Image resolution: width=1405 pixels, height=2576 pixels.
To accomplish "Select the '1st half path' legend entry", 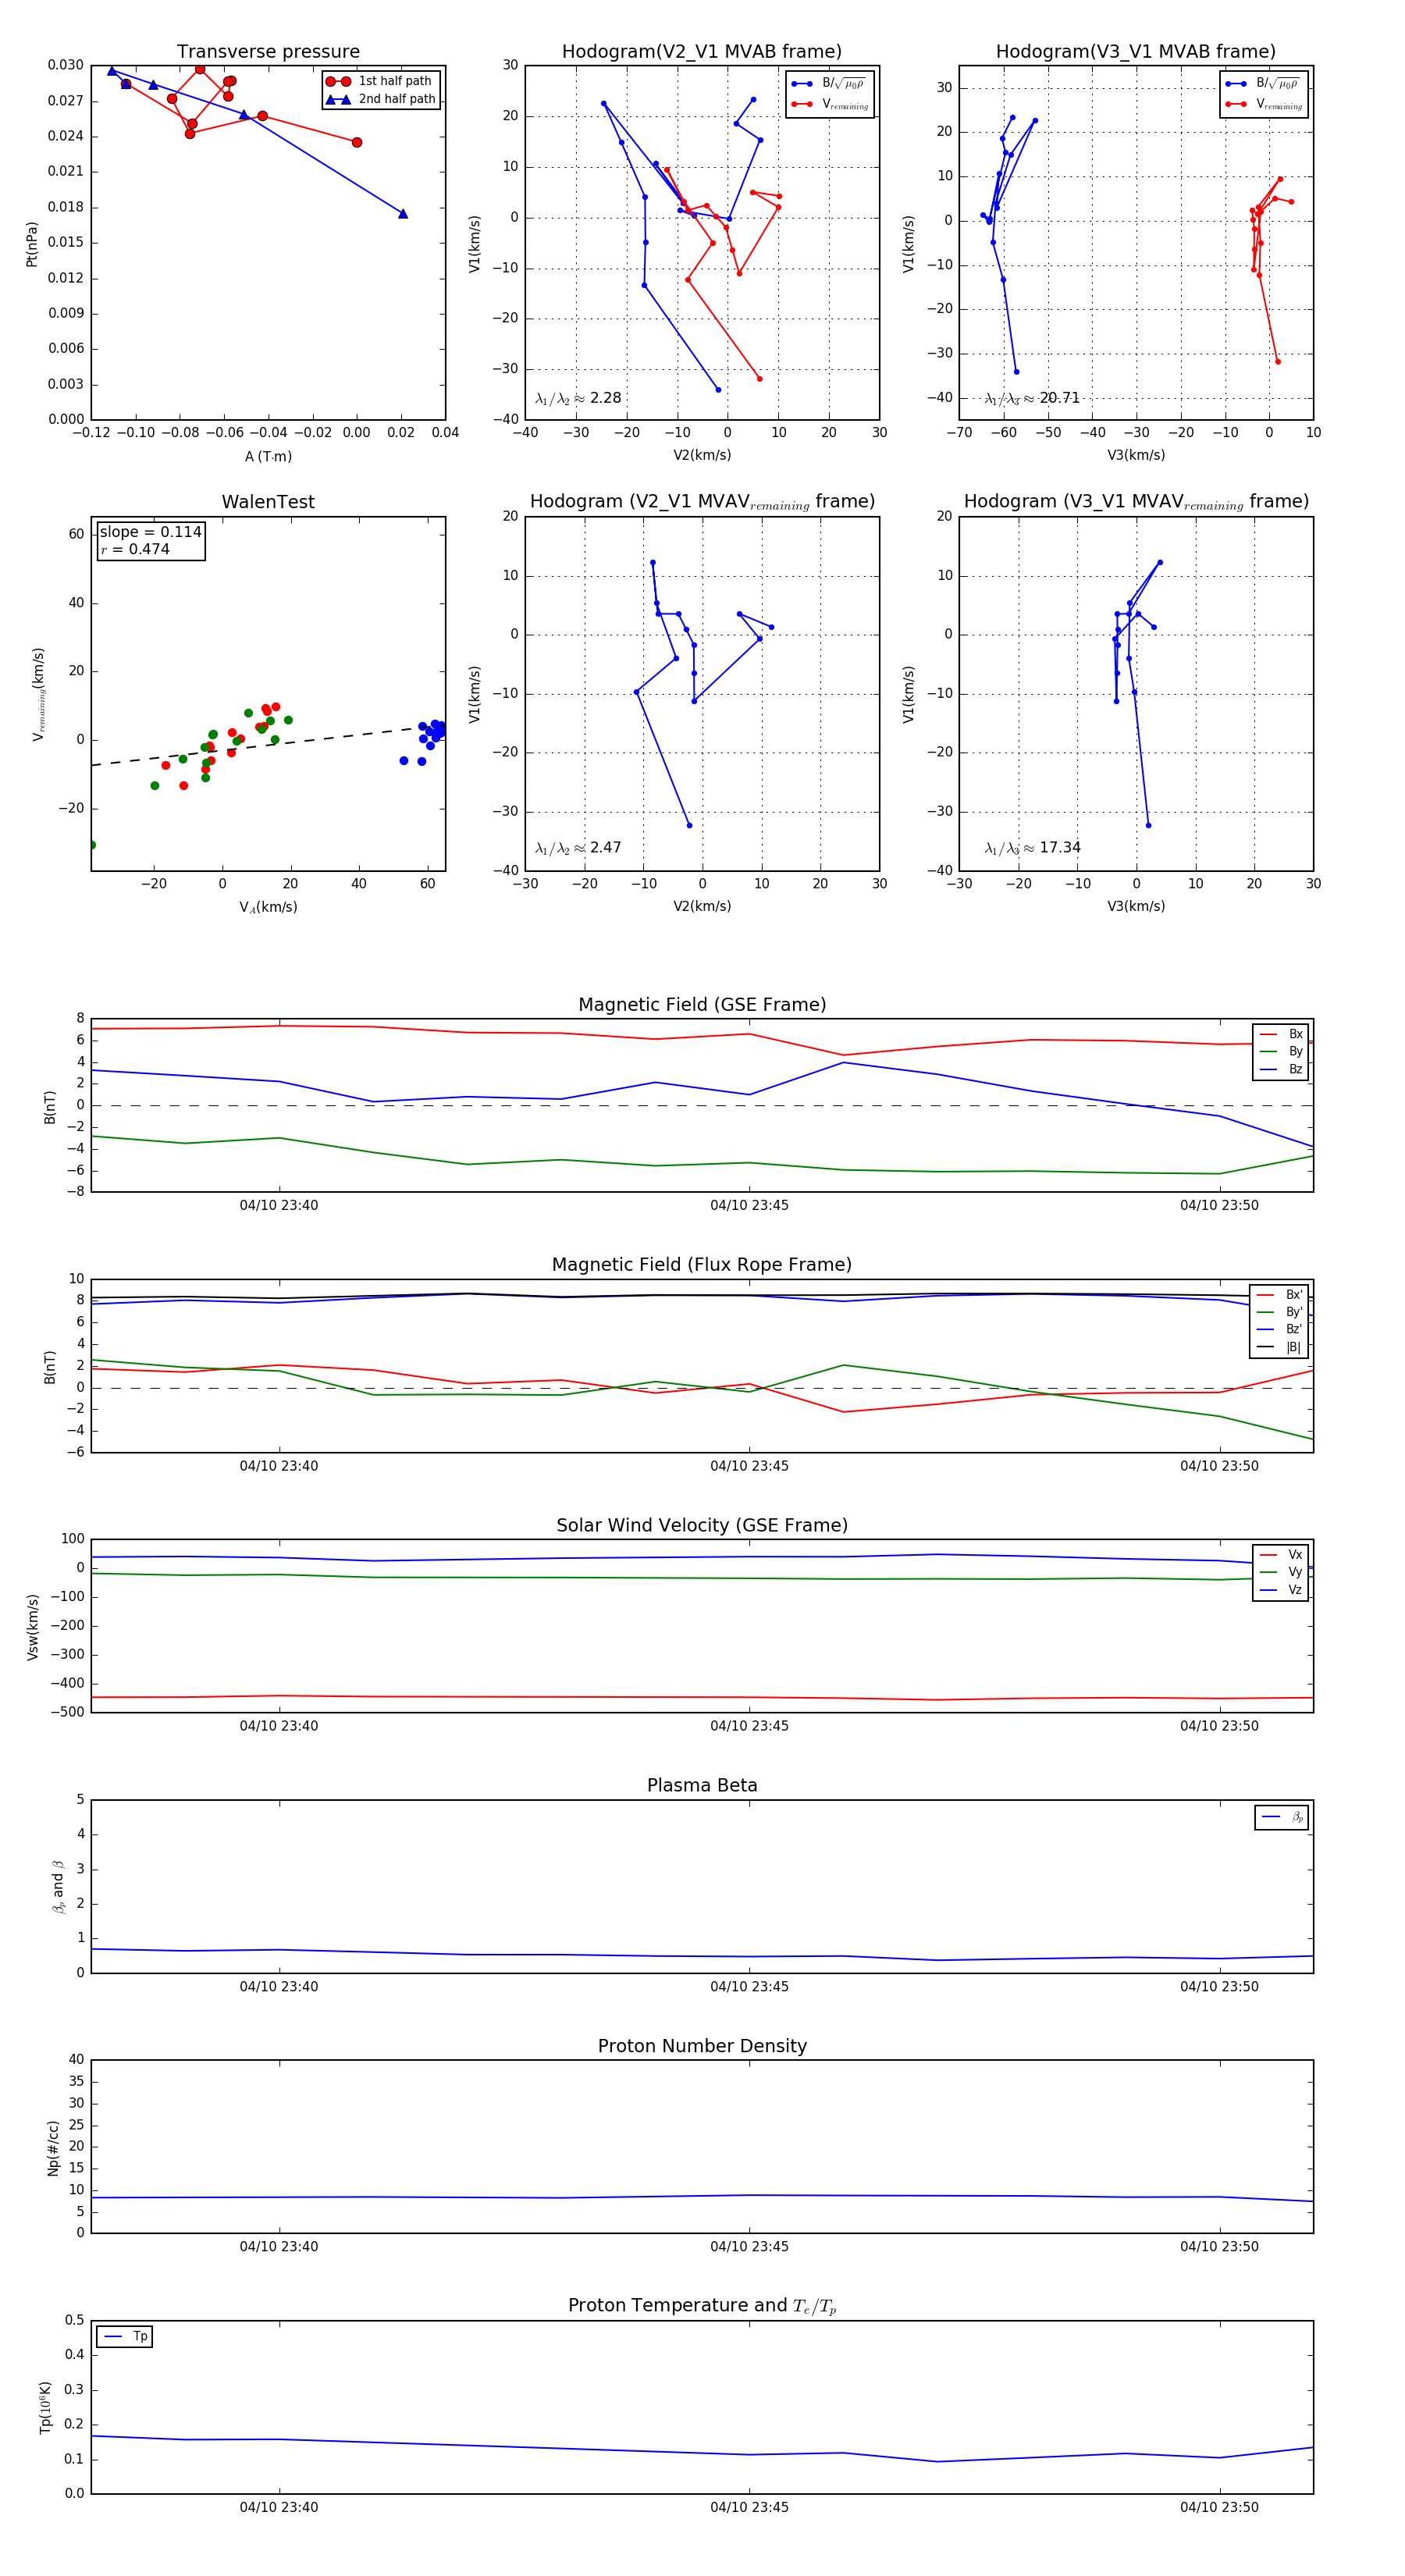I will (x=380, y=81).
